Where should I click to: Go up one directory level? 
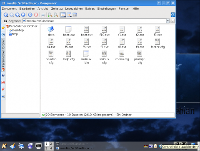click(17, 15)
